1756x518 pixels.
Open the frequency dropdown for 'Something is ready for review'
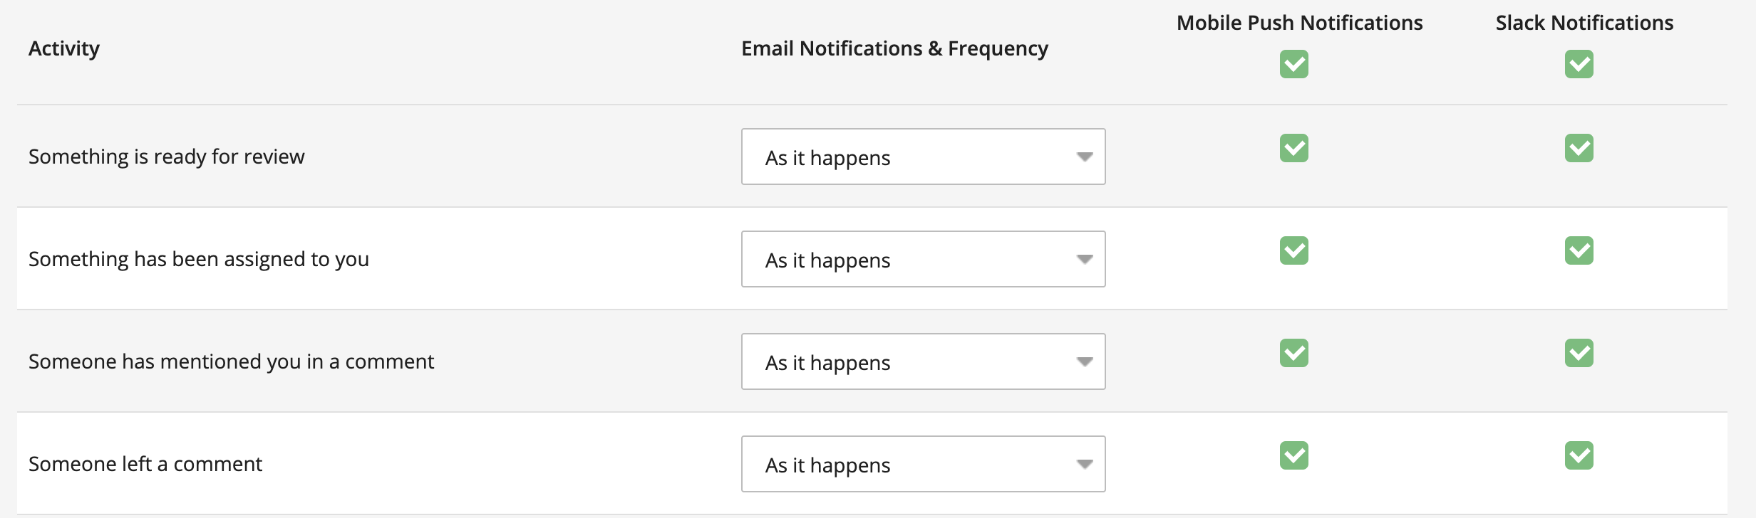(x=923, y=157)
